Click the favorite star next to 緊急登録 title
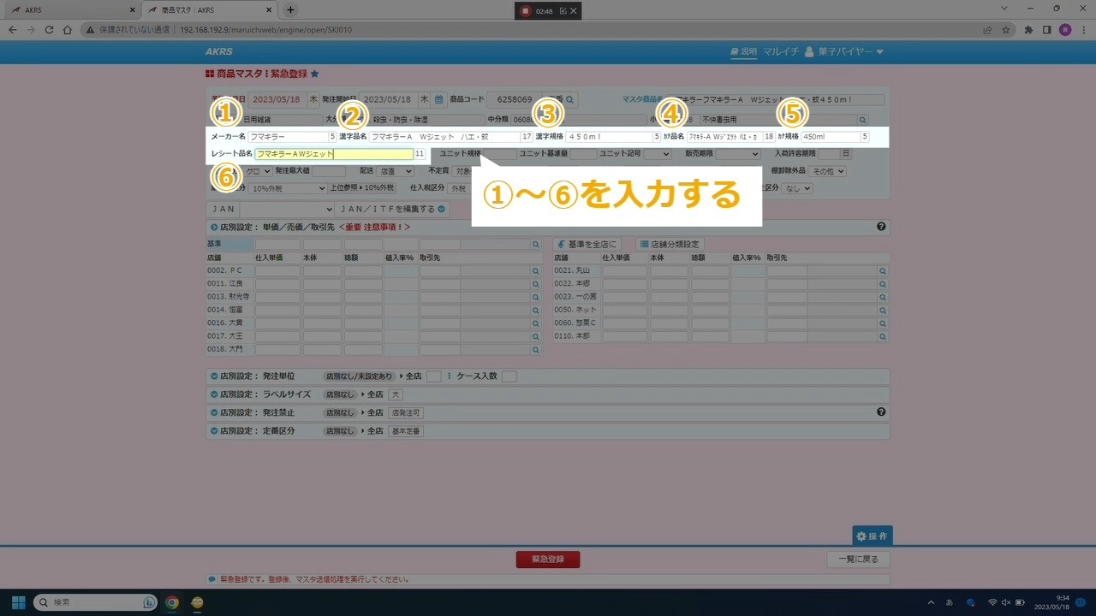The image size is (1096, 616). click(x=314, y=74)
